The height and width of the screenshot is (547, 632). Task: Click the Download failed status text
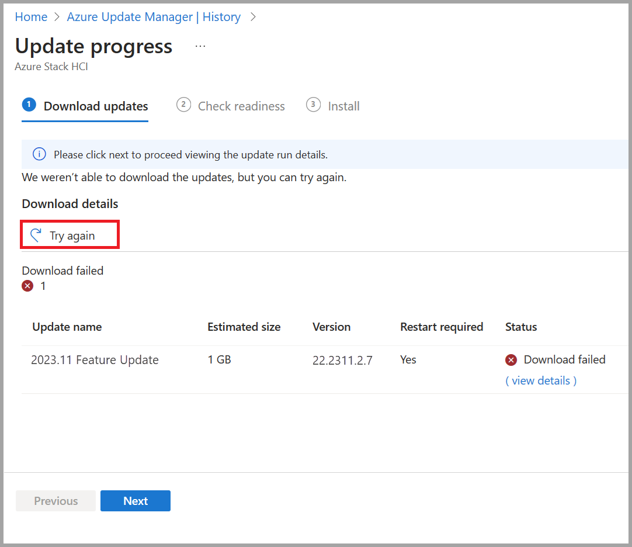564,359
